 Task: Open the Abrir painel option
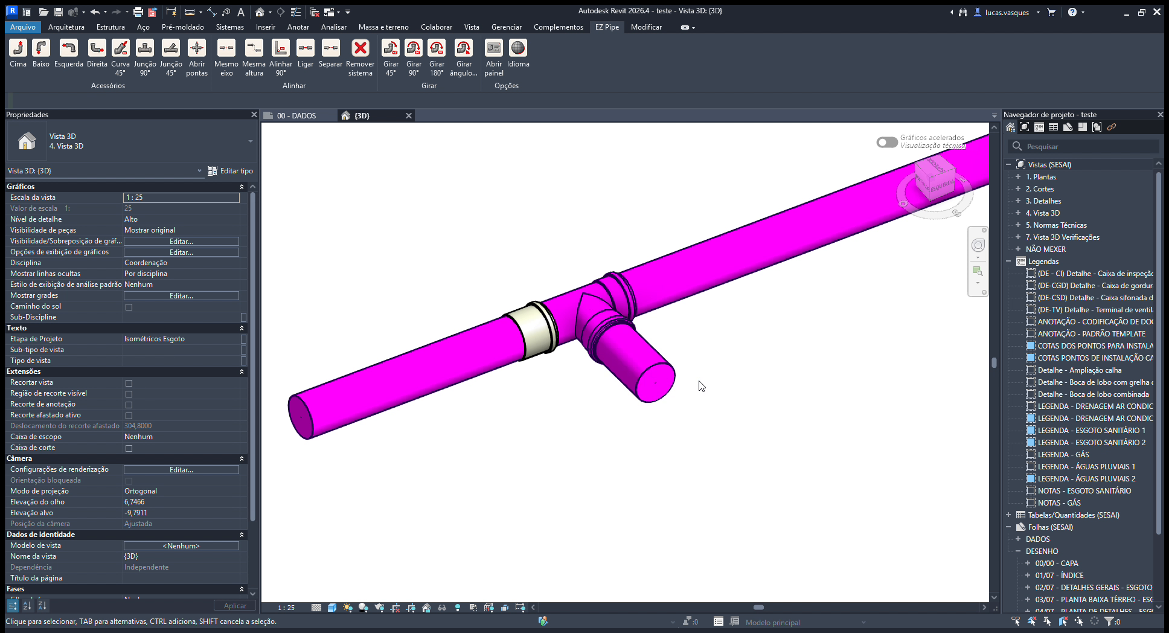pos(494,48)
